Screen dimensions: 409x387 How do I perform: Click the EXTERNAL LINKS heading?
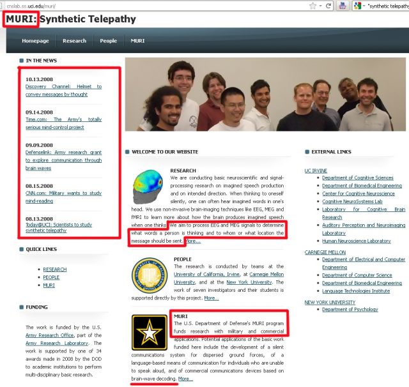coord(331,152)
